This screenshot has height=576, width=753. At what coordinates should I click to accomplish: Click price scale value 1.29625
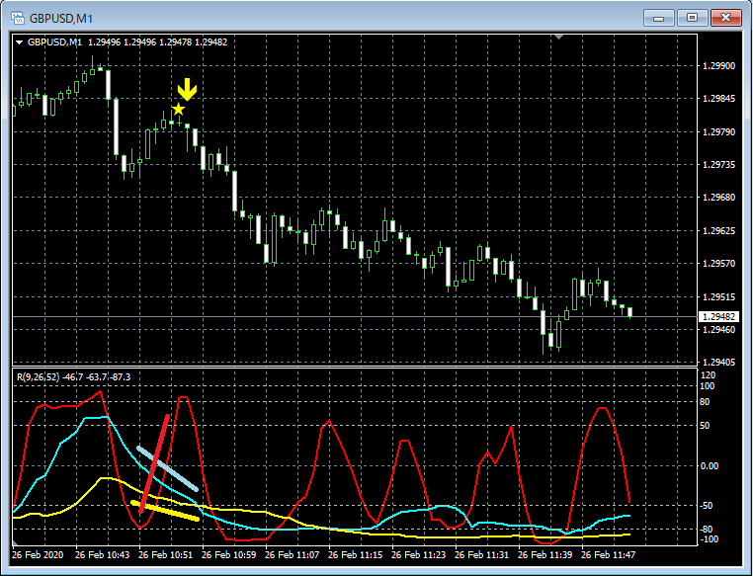coord(718,231)
